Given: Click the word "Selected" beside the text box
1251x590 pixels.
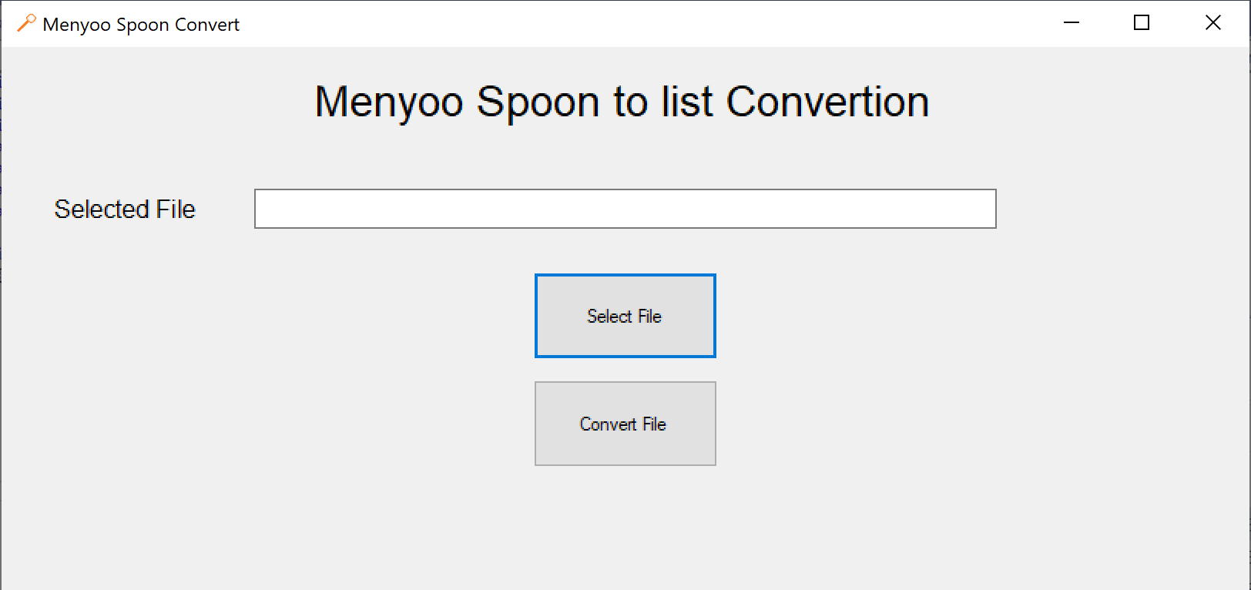Looking at the screenshot, I should pos(102,209).
